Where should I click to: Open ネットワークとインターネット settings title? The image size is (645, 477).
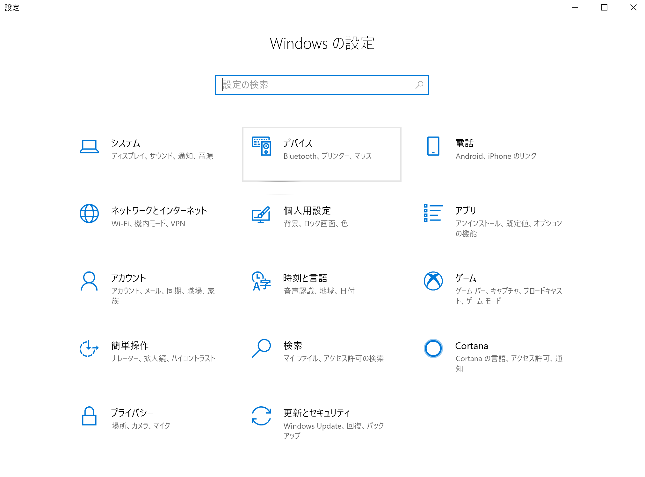159,211
